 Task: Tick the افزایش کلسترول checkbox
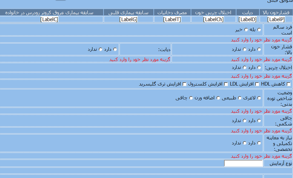point(226,84)
